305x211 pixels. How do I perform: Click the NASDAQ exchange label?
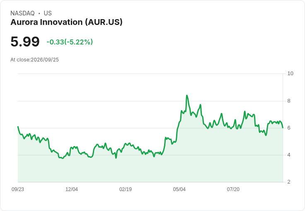point(22,13)
